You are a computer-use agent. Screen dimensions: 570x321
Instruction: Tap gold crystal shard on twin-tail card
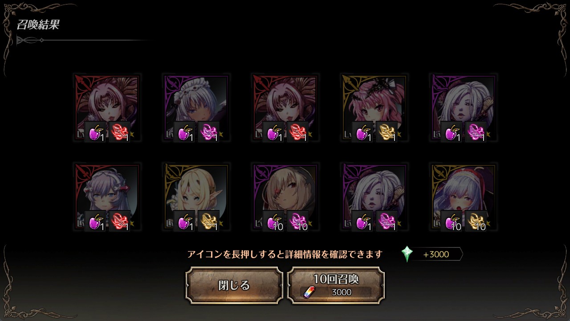[387, 132]
